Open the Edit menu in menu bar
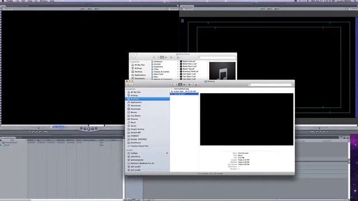The image size is (358, 201). point(23,1)
